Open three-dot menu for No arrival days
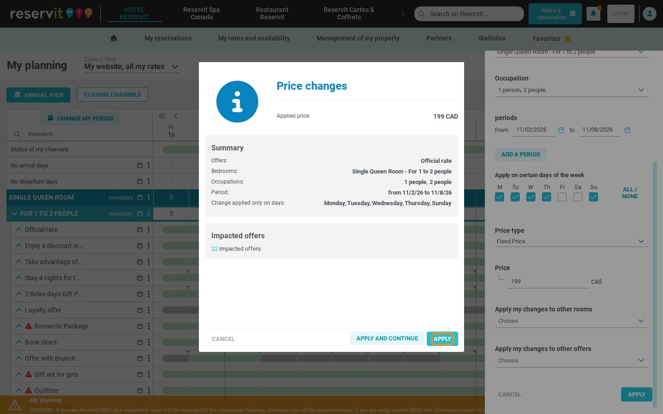The height and width of the screenshot is (414, 663). coord(149,165)
